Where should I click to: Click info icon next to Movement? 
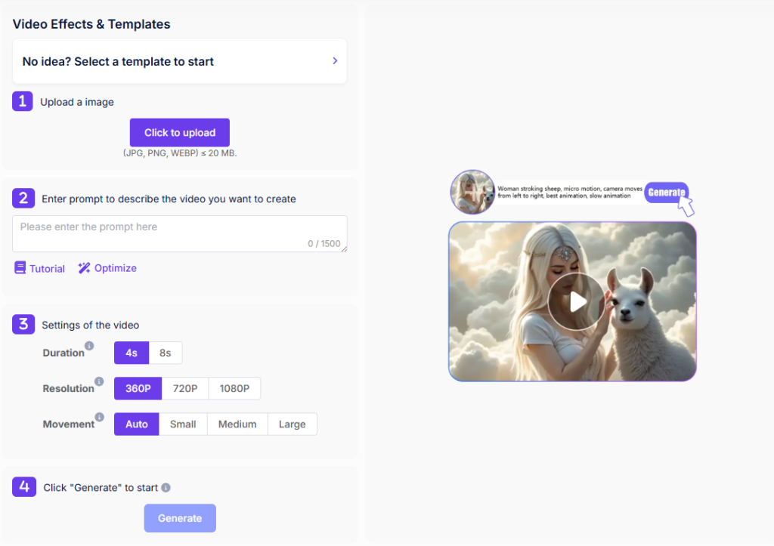point(99,417)
